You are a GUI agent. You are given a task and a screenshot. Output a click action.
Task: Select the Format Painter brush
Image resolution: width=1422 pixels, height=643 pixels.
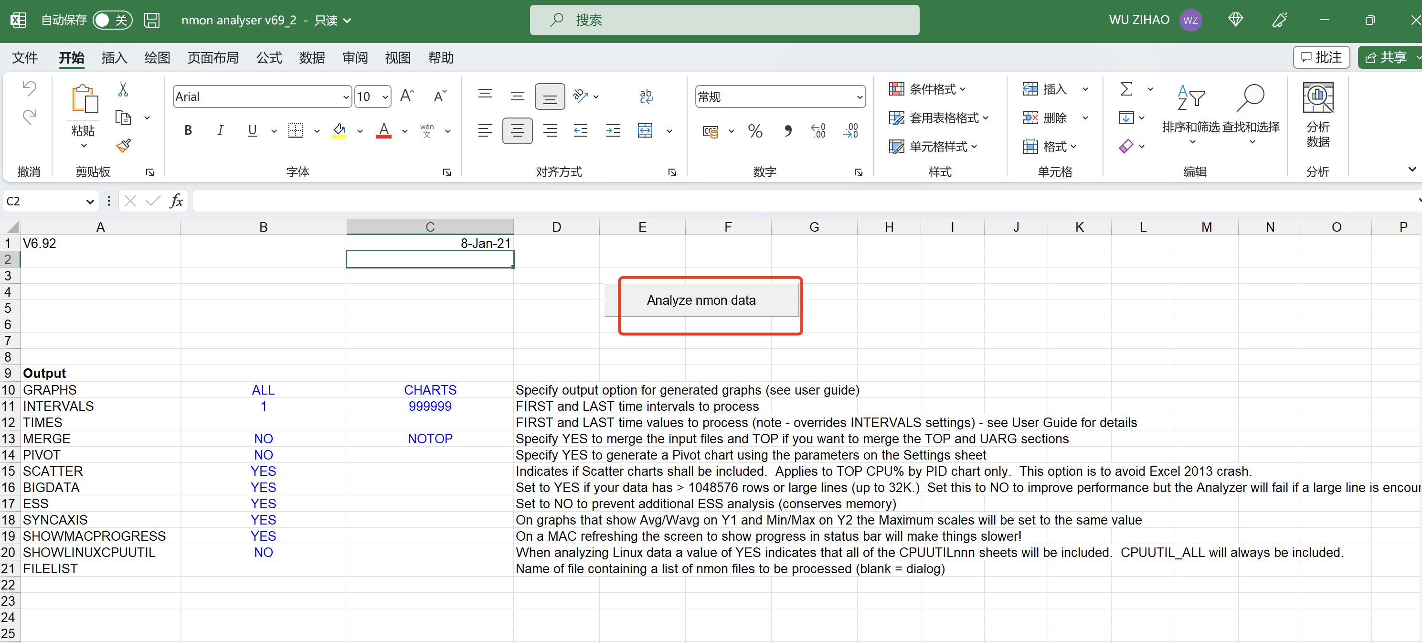click(123, 146)
